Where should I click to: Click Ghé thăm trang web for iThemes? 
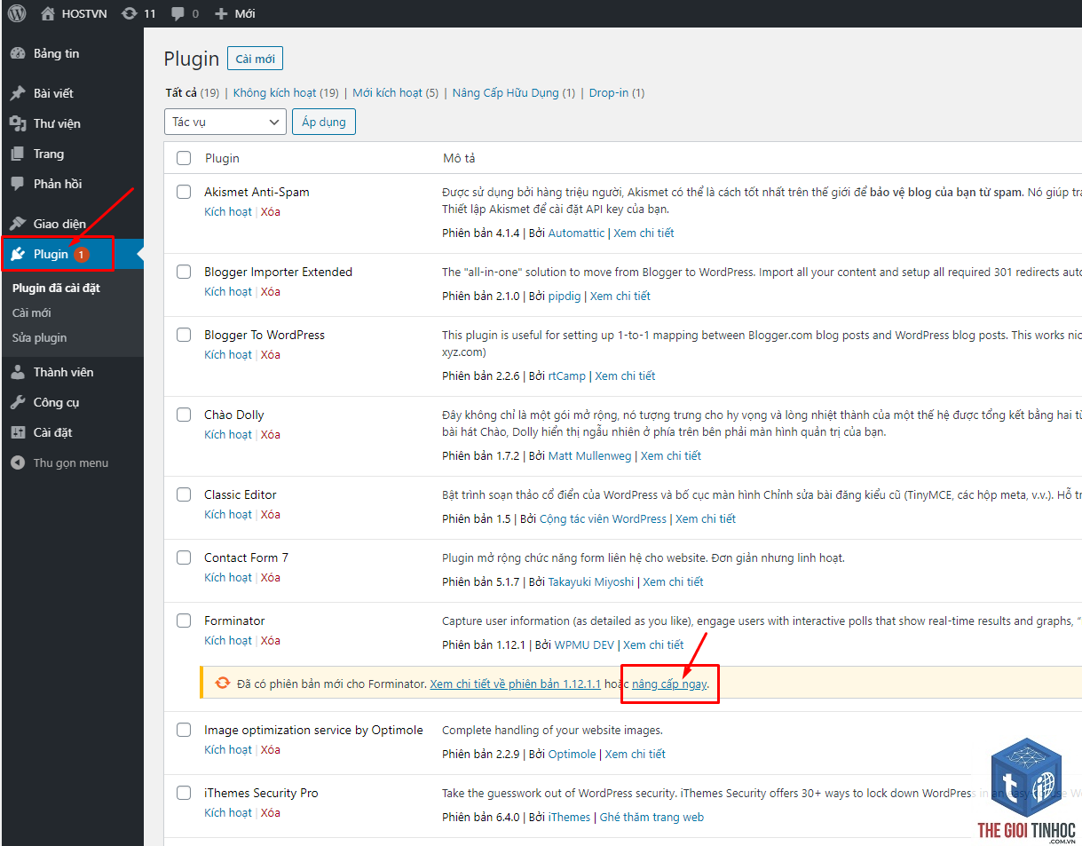tap(652, 817)
